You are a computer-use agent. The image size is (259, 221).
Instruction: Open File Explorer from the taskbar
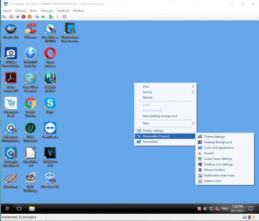click(32, 209)
